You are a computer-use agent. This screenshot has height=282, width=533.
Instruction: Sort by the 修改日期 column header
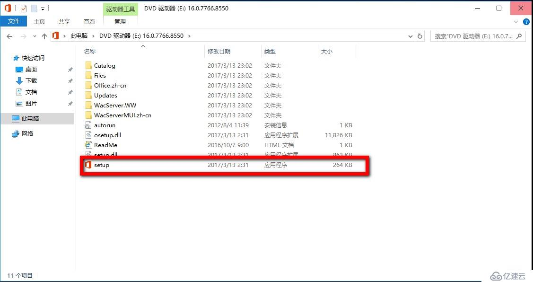coord(219,52)
